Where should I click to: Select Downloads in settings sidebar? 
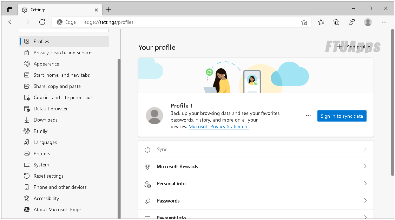(x=46, y=120)
